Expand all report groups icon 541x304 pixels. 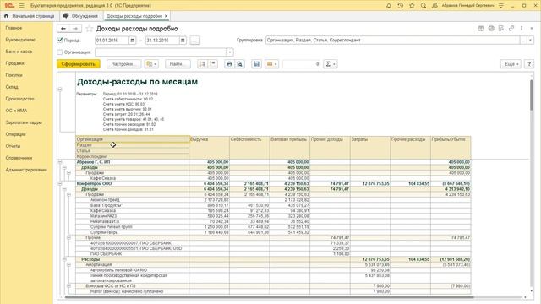point(203,64)
